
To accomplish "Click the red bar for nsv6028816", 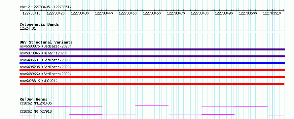I will tap(152, 84).
